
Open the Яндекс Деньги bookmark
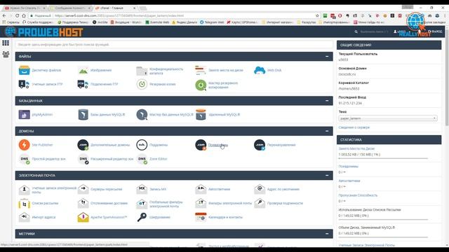(185, 22)
